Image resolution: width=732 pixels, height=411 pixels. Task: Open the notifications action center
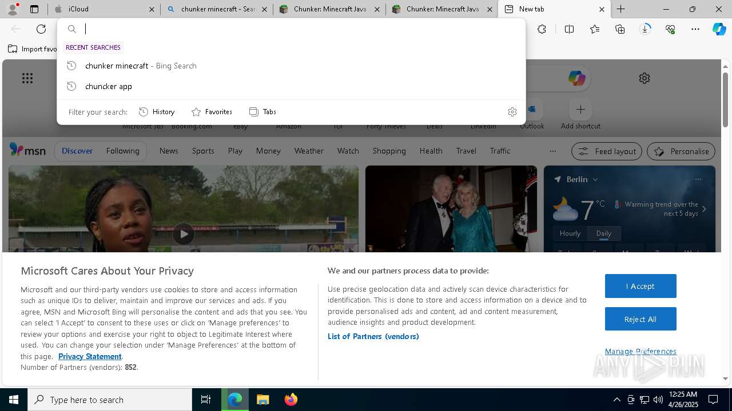(713, 400)
